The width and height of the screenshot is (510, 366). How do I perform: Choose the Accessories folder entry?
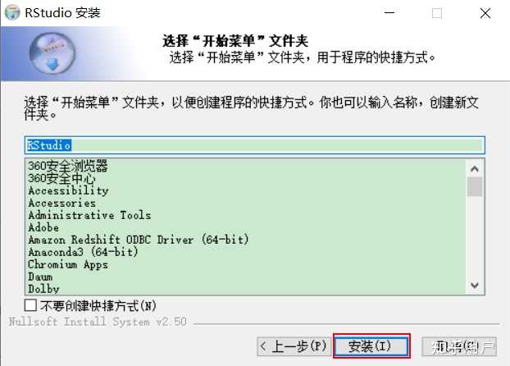pyautogui.click(x=62, y=203)
